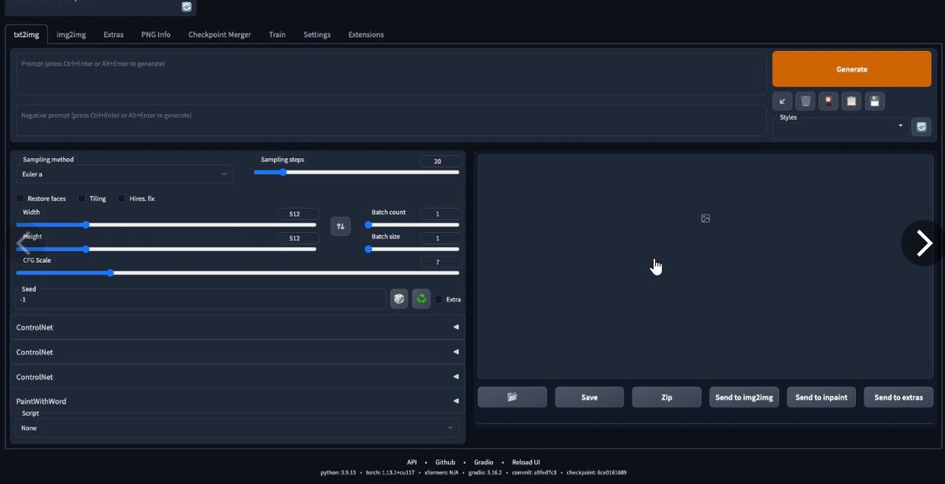This screenshot has height=484, width=945.
Task: Open the Train tab
Action: tap(277, 35)
